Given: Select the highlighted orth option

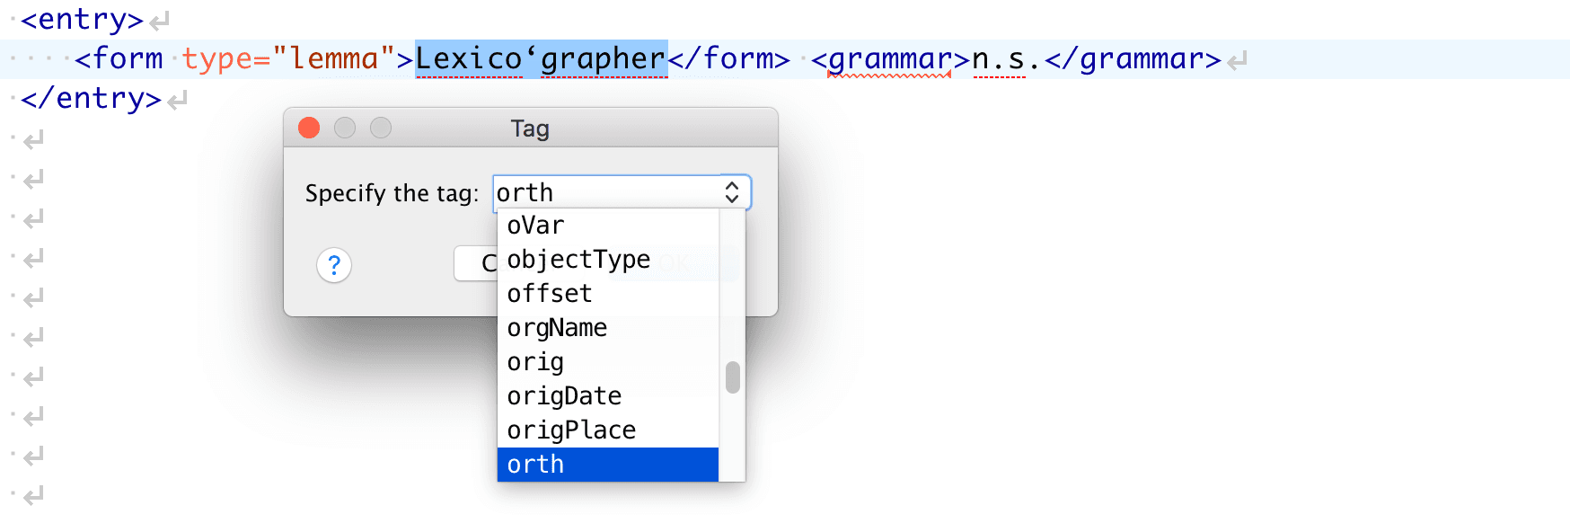Looking at the screenshot, I should [x=608, y=465].
